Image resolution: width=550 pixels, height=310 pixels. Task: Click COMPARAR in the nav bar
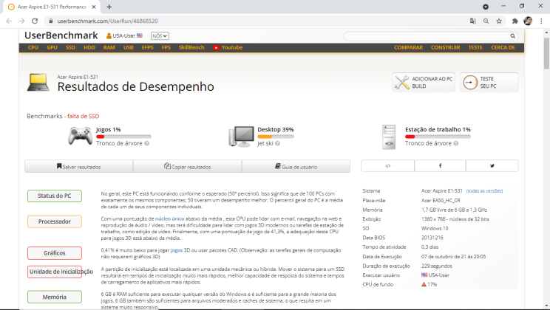[408, 48]
